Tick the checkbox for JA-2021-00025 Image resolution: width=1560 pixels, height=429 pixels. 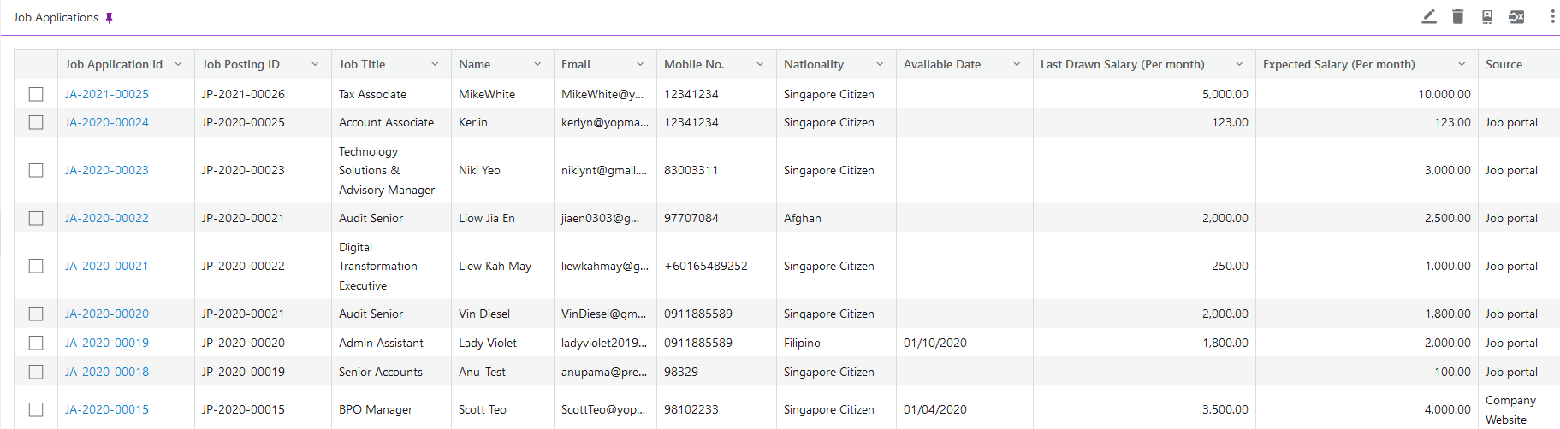tap(36, 94)
